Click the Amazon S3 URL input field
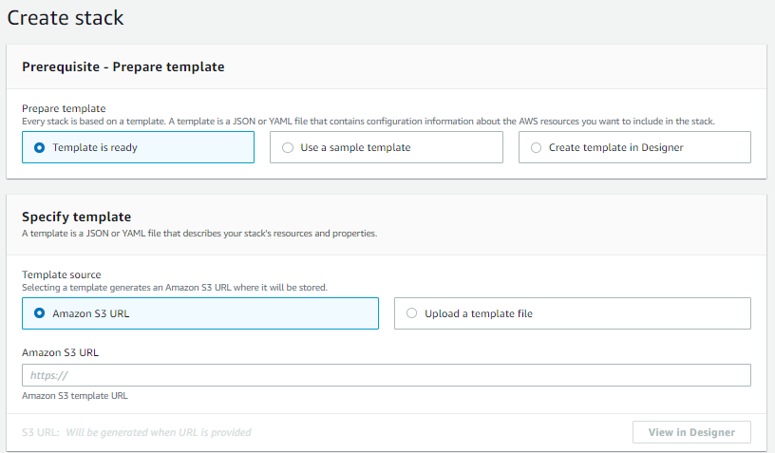Viewport: 775px width, 453px height. tap(386, 375)
